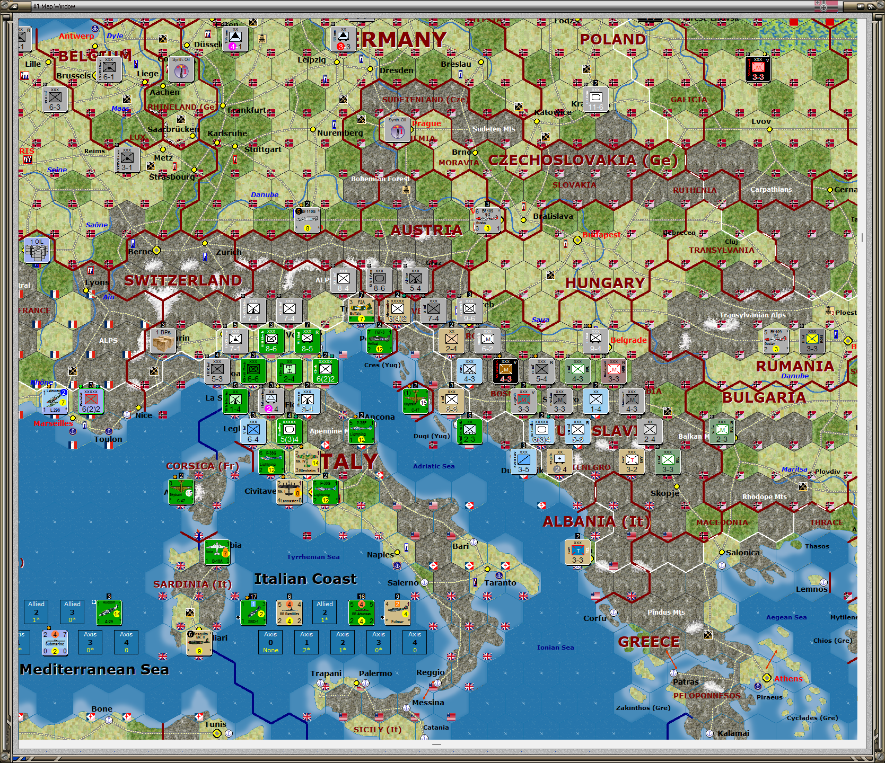Select the black 4-3 SS counter
The width and height of the screenshot is (885, 763).
tap(505, 371)
